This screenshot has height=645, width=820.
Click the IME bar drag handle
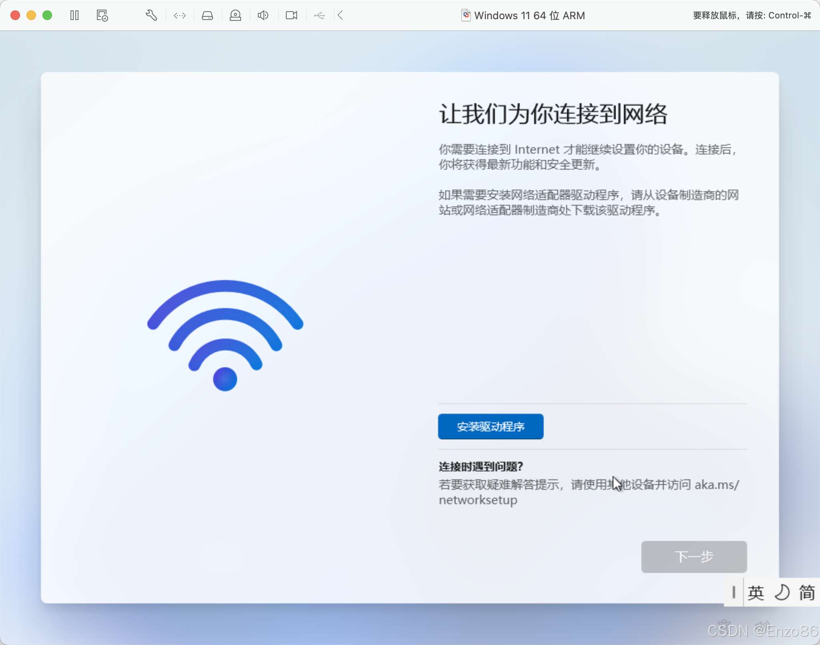(734, 593)
